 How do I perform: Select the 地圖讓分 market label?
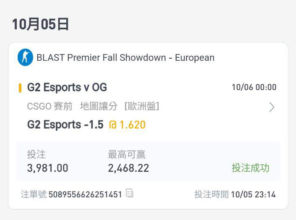point(99,106)
